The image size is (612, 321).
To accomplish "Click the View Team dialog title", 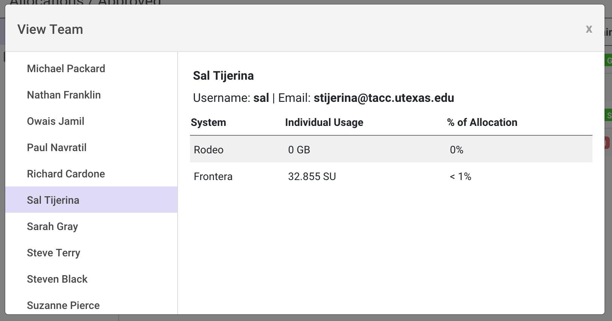I will click(50, 29).
